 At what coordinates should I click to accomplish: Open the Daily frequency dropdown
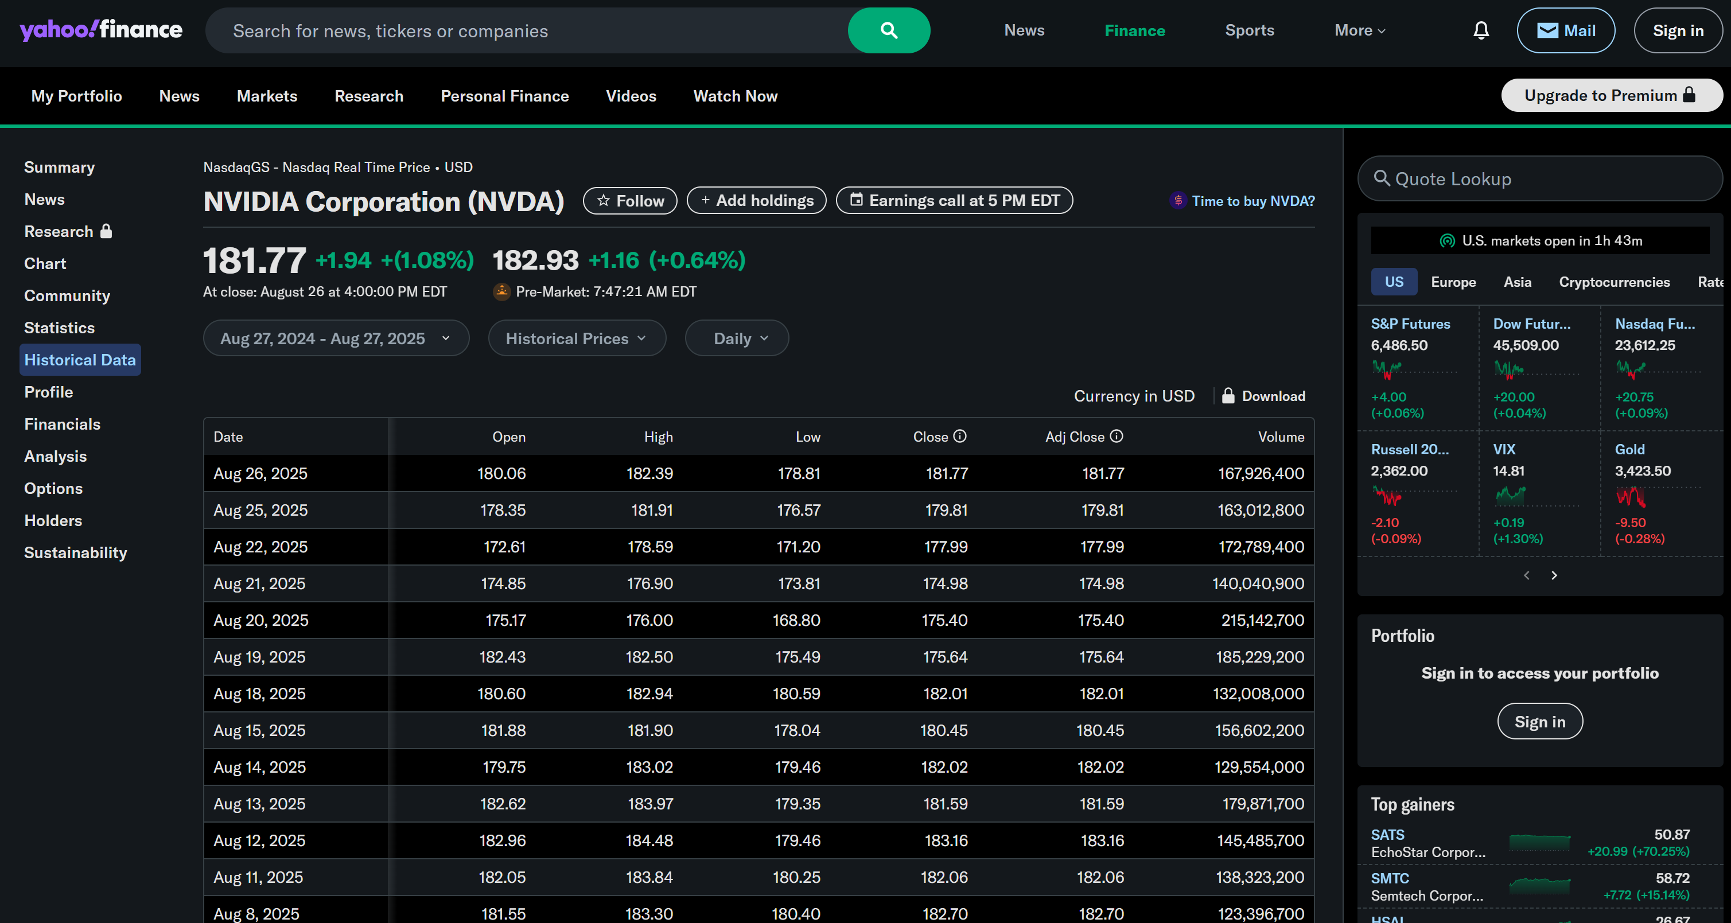[737, 338]
